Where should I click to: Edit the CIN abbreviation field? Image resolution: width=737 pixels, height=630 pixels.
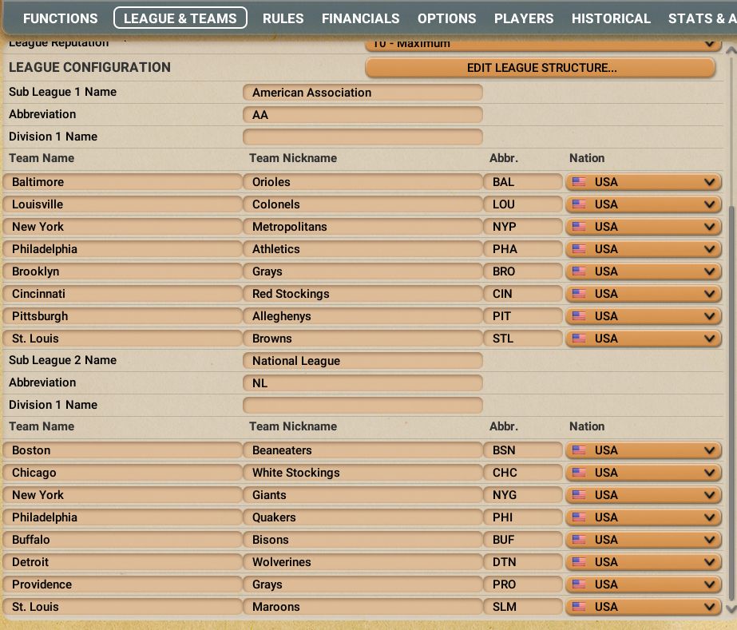(x=523, y=294)
